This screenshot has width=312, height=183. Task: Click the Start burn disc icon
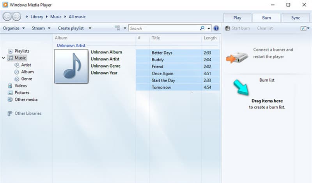pos(227,28)
